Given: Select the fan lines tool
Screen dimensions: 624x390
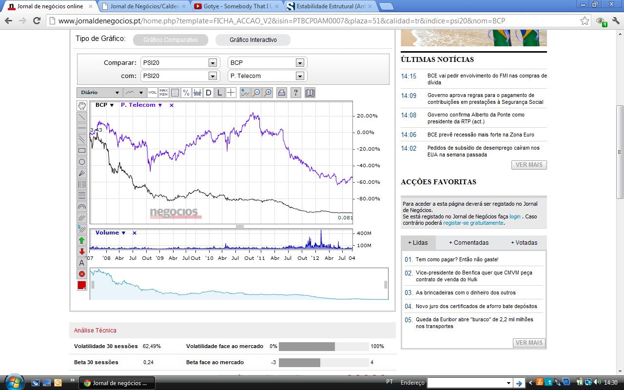Looking at the screenshot, I should coord(82,173).
